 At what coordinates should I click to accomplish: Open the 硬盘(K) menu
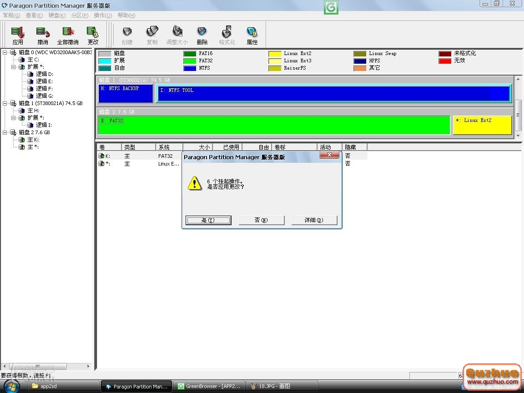tap(57, 15)
